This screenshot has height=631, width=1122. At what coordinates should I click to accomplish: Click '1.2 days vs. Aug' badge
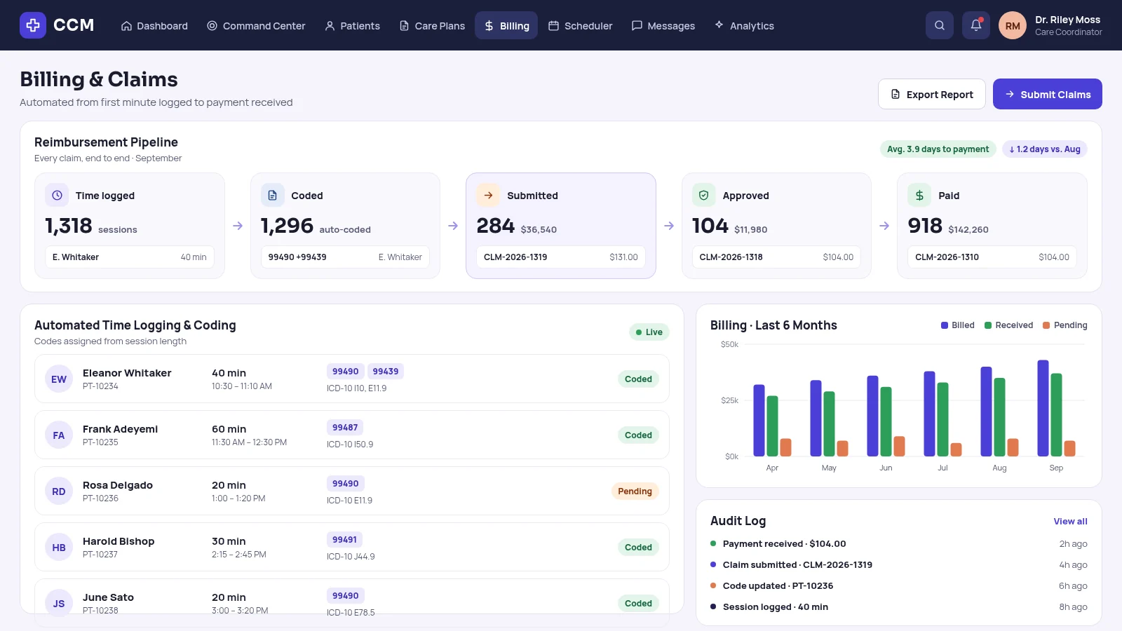pos(1045,149)
